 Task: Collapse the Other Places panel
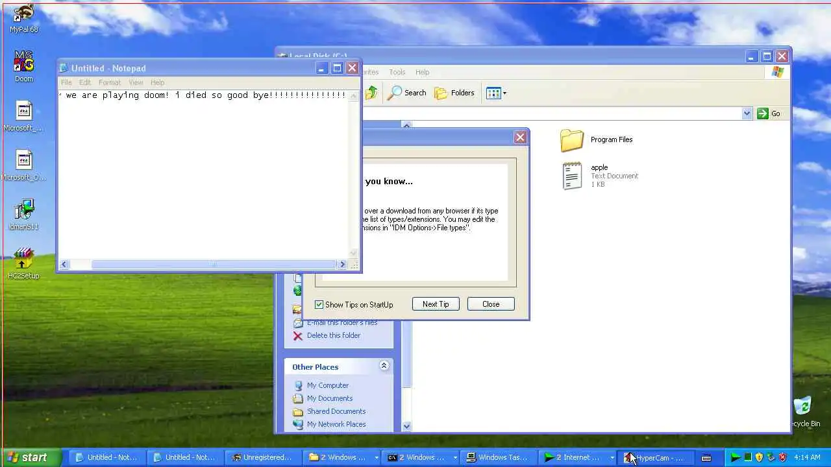coord(384,366)
